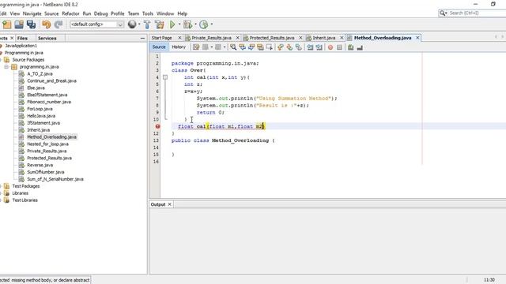Open the default config combo box
Screen dimensions: 506x284
[96, 24]
